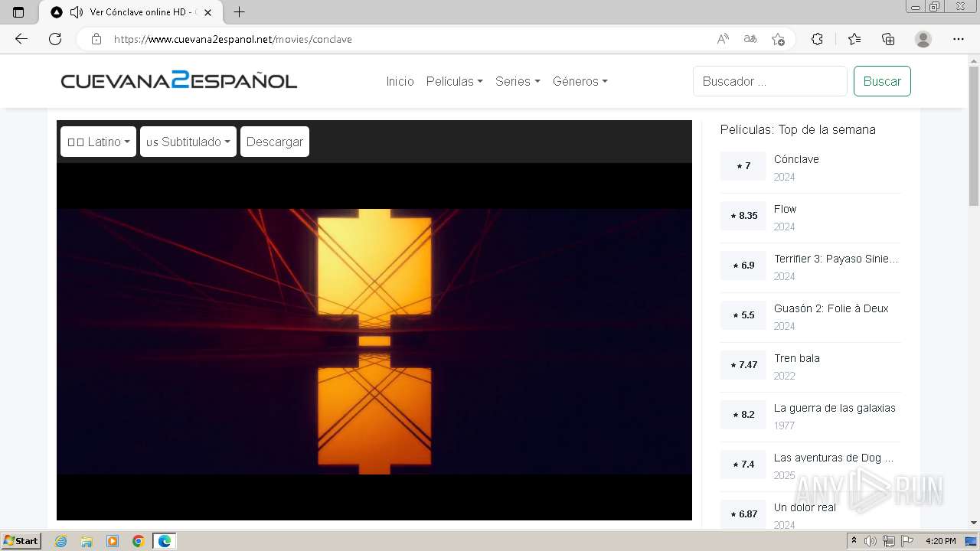
Task: Open the tab actions menu
Action: click(x=19, y=12)
